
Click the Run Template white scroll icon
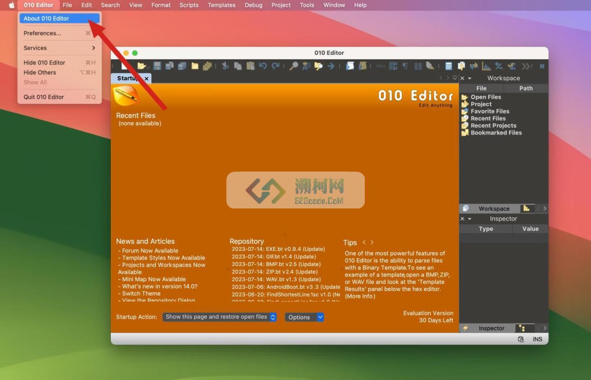coord(350,66)
